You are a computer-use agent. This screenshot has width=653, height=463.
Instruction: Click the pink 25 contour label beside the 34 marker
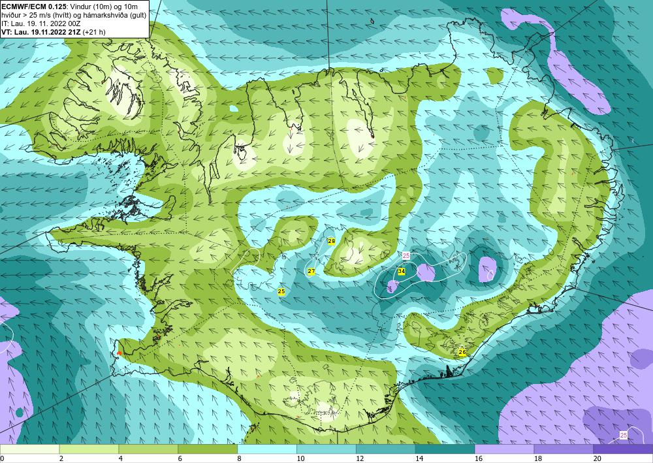(406, 255)
